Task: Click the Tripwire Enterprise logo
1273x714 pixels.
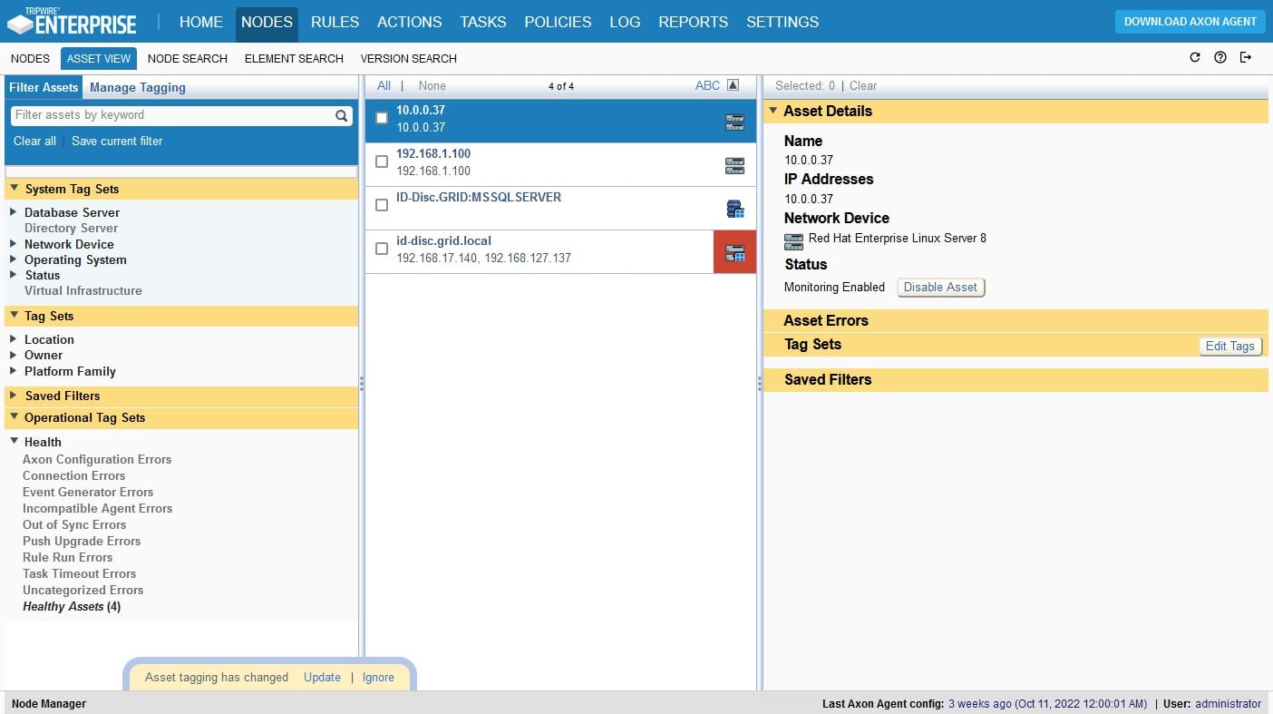Action: [73, 22]
